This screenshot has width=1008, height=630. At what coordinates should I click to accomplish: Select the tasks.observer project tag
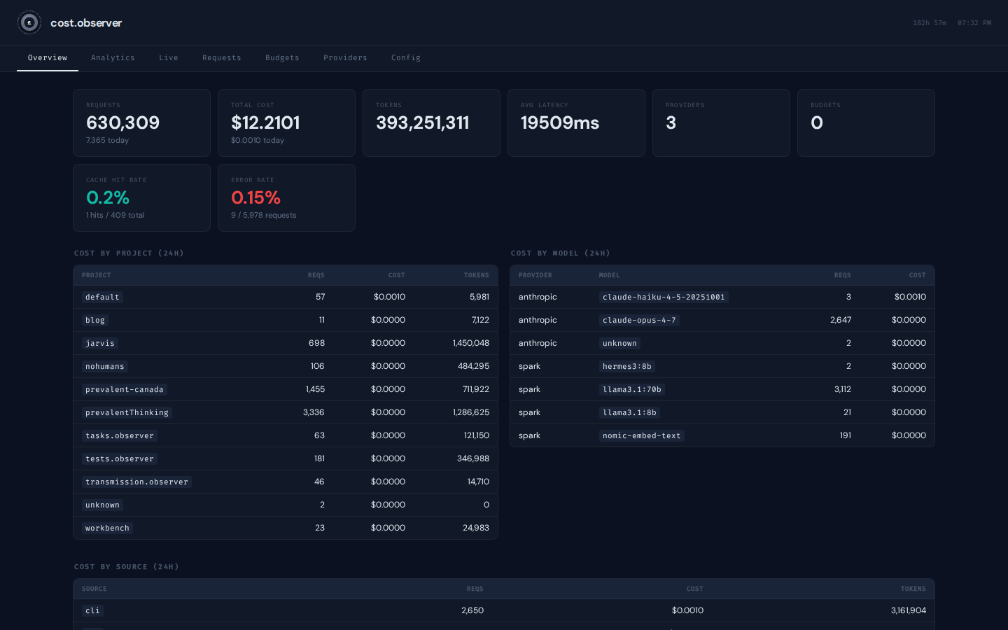[x=120, y=435]
